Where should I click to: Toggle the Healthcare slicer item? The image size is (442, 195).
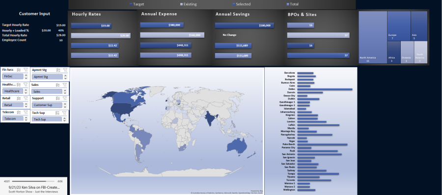coord(13,91)
